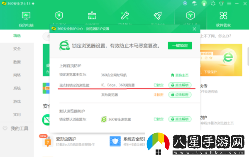Image resolution: width=249 pixels, height=157 pixels.
Task: Click the 其他浏览器 row label
Action: 110,95
